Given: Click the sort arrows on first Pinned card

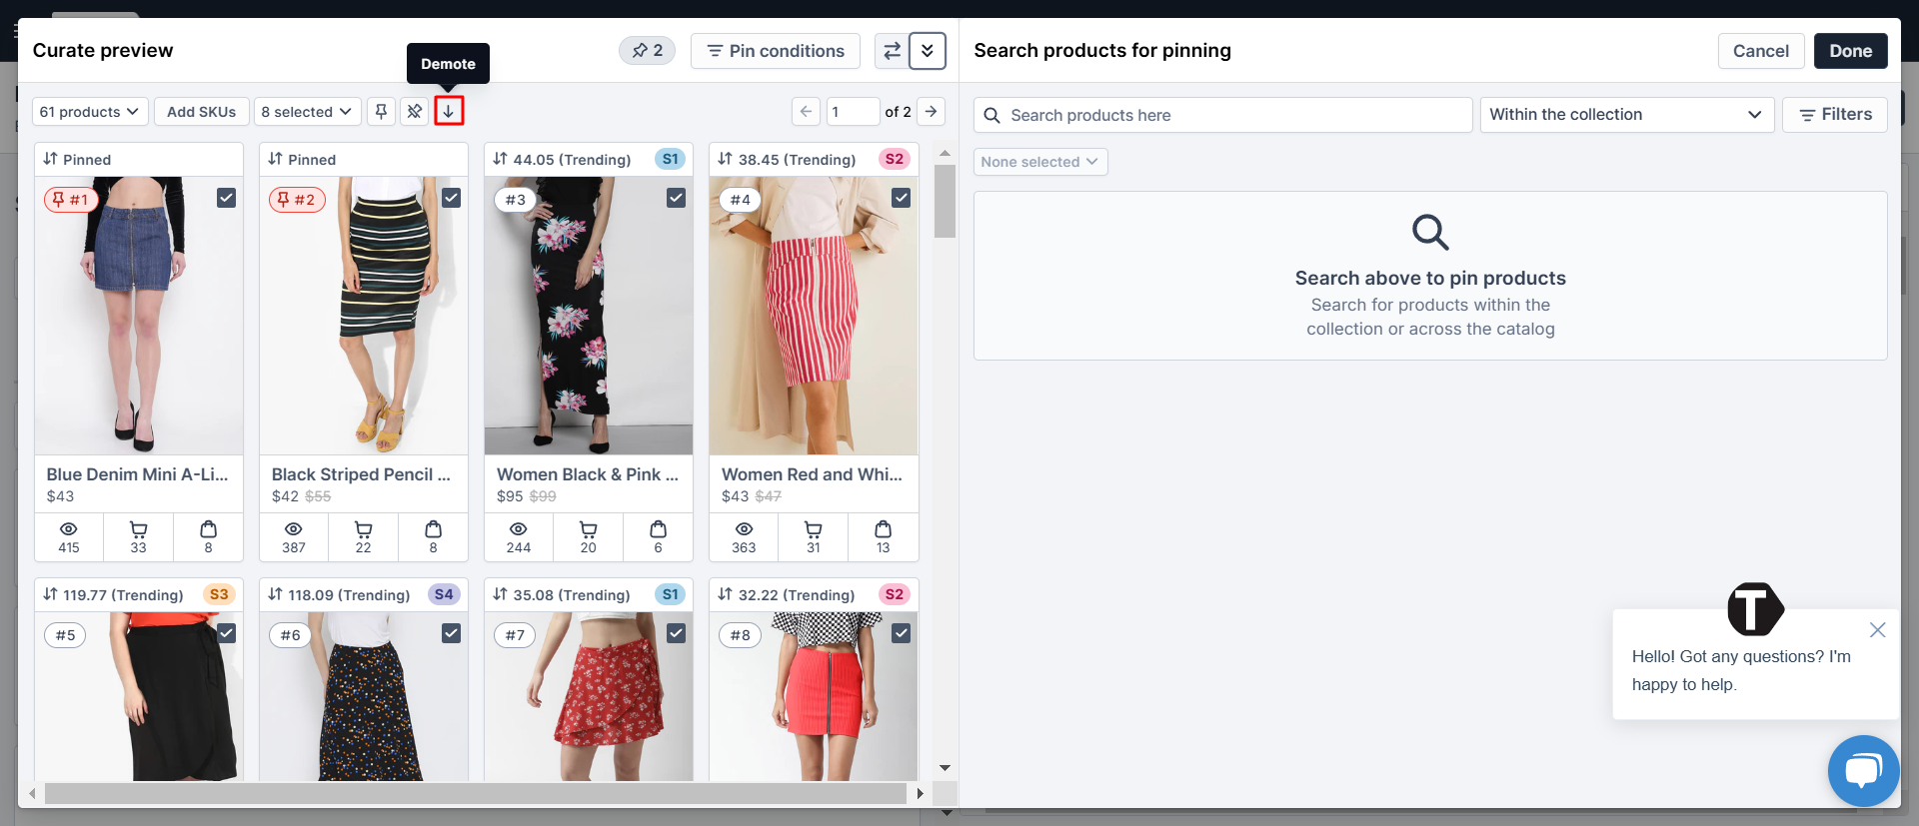Looking at the screenshot, I should (50, 159).
